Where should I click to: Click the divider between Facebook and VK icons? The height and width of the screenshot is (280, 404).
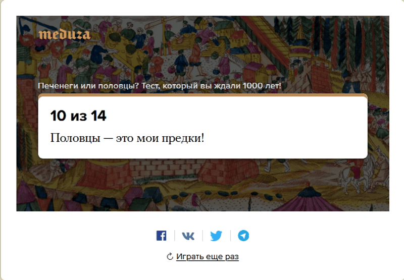tap(175, 236)
